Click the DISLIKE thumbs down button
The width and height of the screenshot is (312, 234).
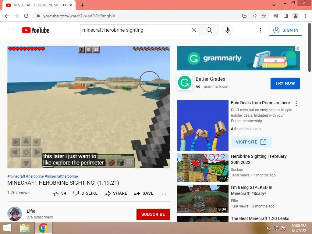(x=85, y=193)
